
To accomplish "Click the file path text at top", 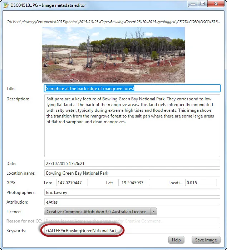I will click(113, 22).
